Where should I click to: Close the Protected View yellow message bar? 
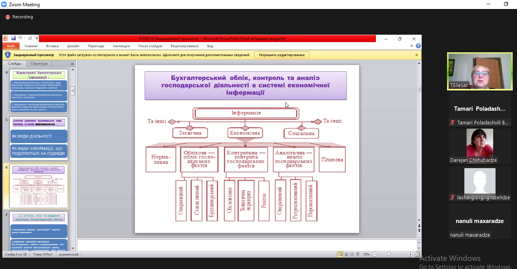click(417, 55)
